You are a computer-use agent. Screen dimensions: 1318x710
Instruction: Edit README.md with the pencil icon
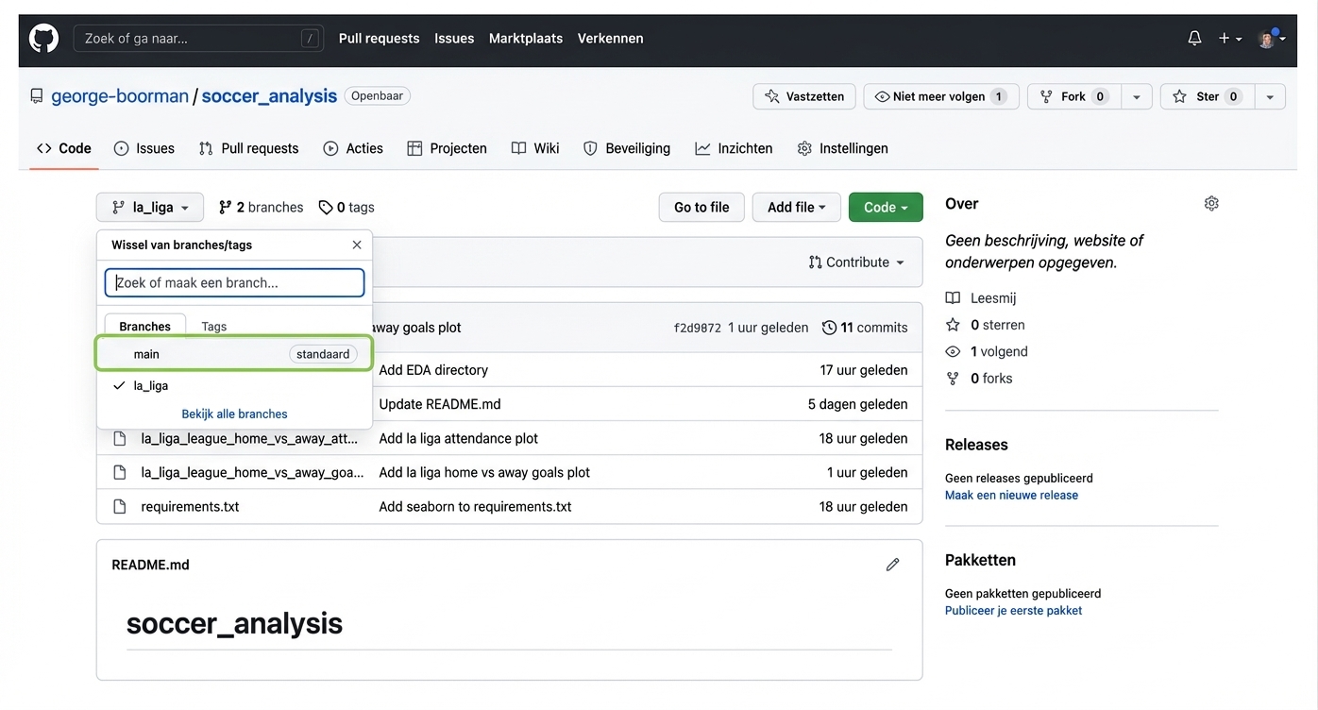pyautogui.click(x=892, y=565)
